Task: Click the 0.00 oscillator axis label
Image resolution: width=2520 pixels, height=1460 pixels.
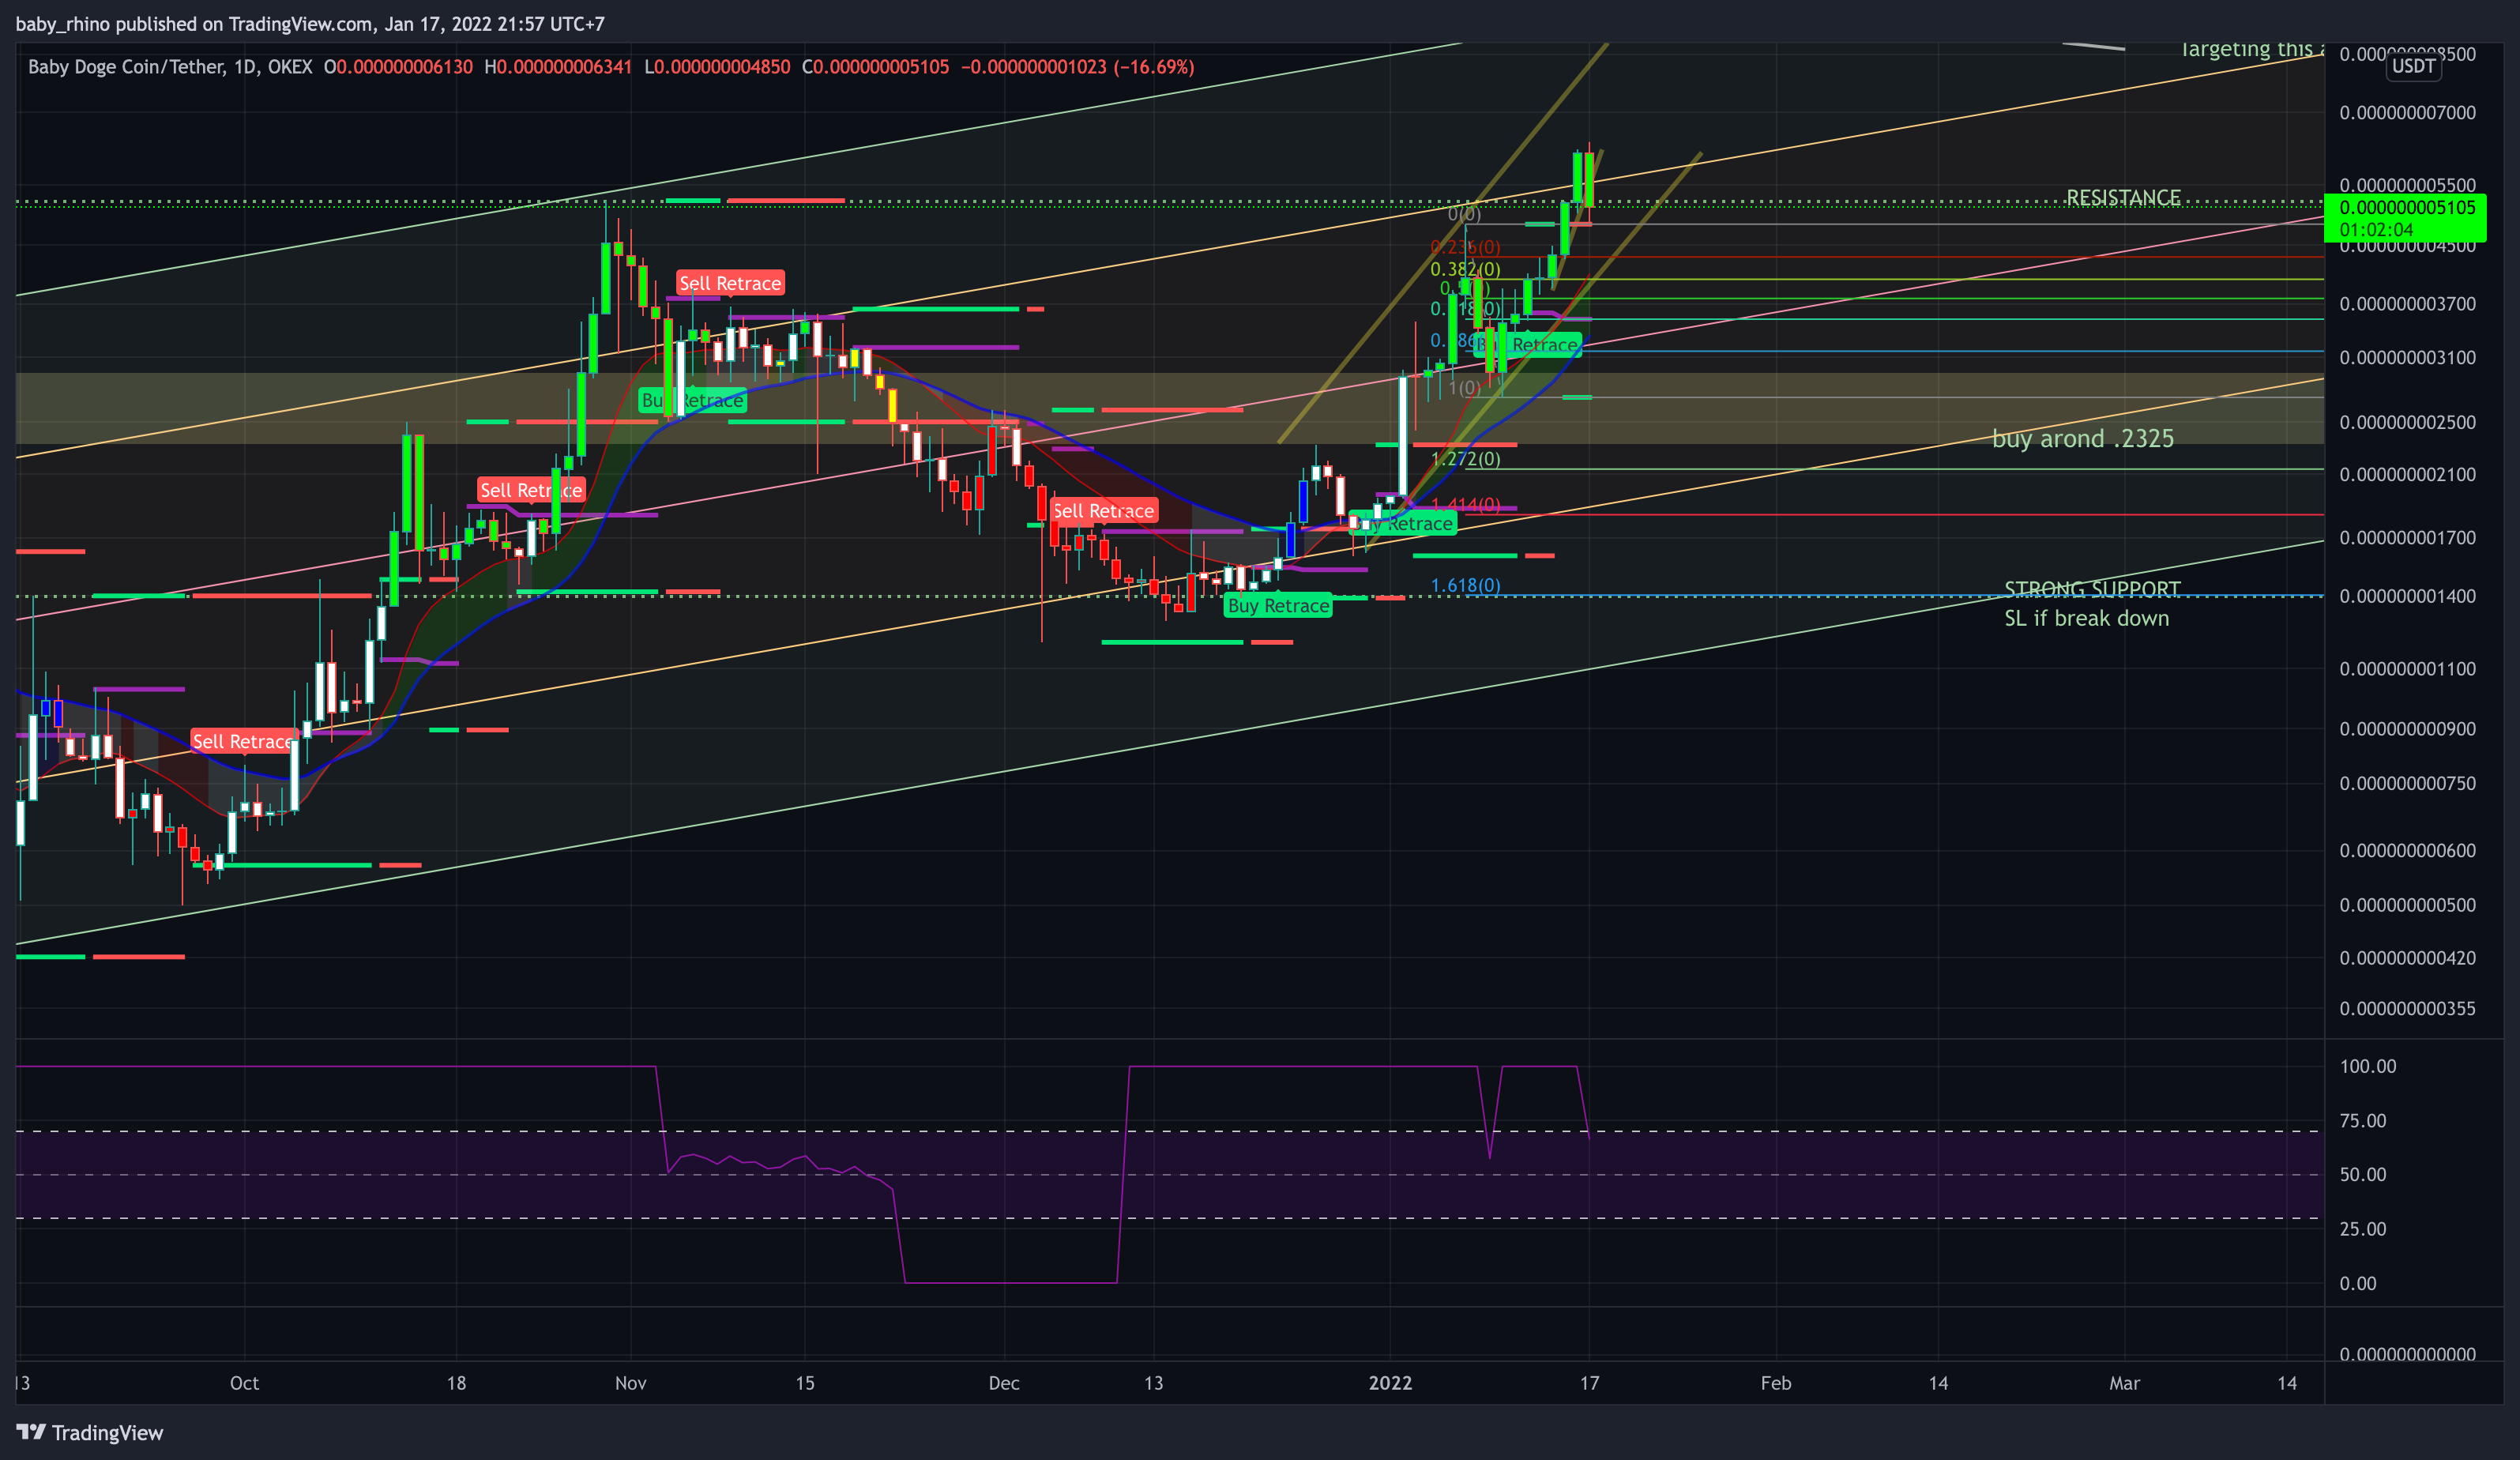Action: click(x=2357, y=1283)
